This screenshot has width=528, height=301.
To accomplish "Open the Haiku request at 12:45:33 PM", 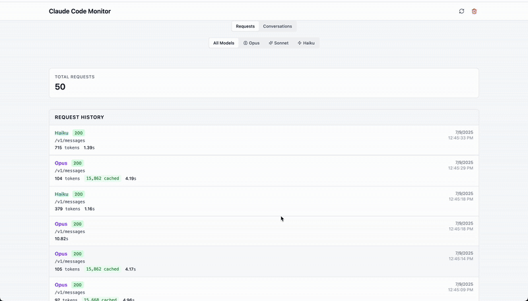I will [x=264, y=140].
